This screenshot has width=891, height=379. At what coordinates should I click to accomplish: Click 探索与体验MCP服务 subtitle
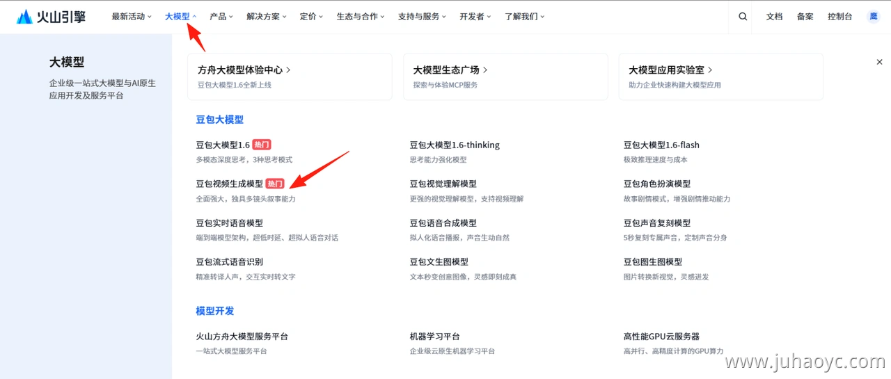tap(445, 85)
